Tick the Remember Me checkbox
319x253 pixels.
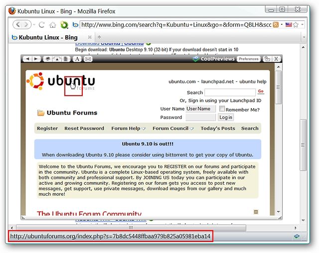pos(222,109)
